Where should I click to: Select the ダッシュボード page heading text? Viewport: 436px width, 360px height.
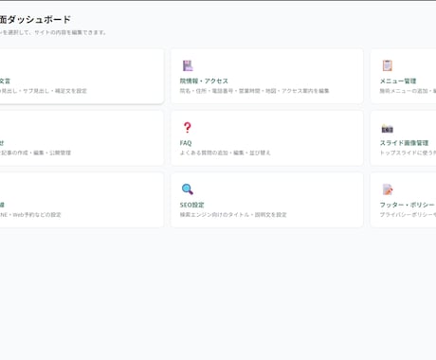pyautogui.click(x=35, y=20)
